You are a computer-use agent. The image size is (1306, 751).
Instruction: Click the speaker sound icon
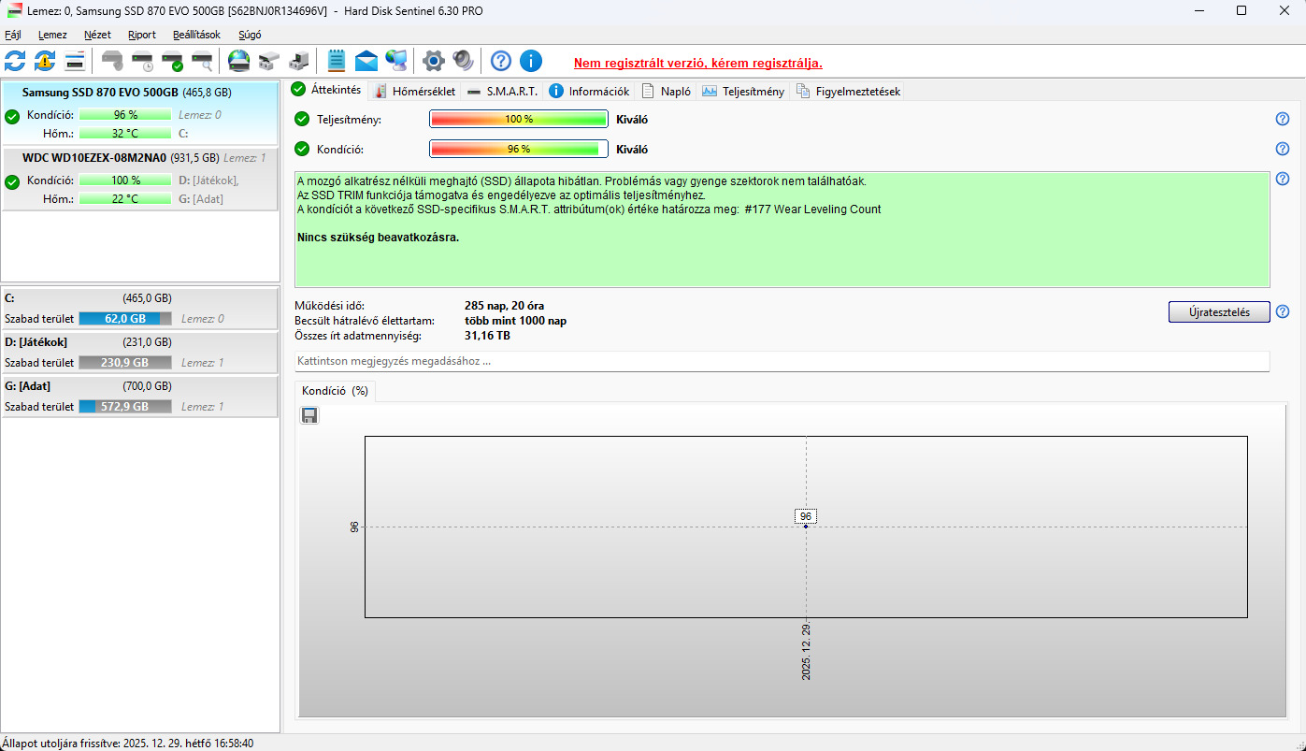[x=464, y=62]
